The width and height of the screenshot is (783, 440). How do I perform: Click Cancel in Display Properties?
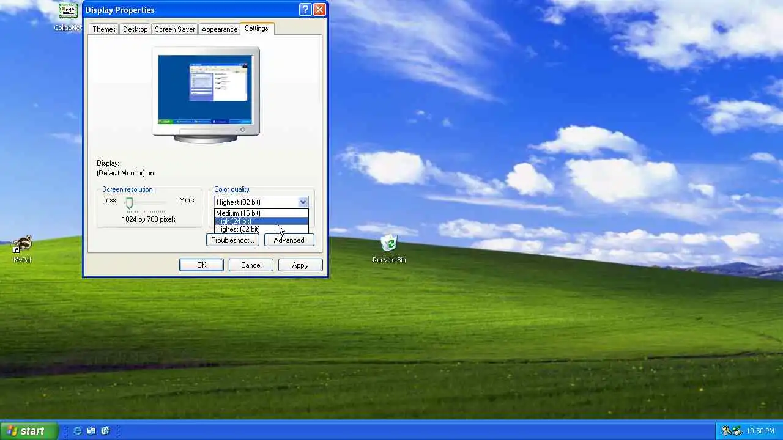point(251,265)
